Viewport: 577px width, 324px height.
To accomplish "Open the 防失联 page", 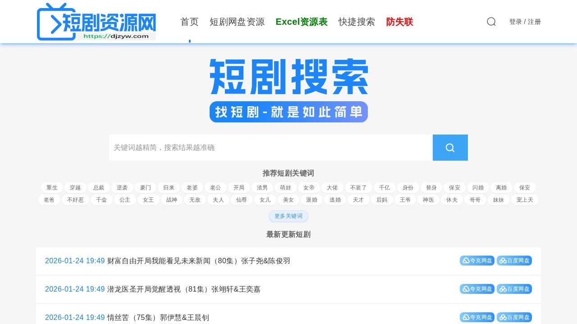I will [x=399, y=22].
